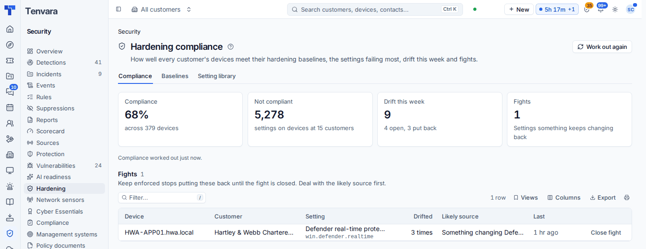The height and width of the screenshot is (249, 646).
Task: Open Scorecard in Security menu
Action: (64, 131)
